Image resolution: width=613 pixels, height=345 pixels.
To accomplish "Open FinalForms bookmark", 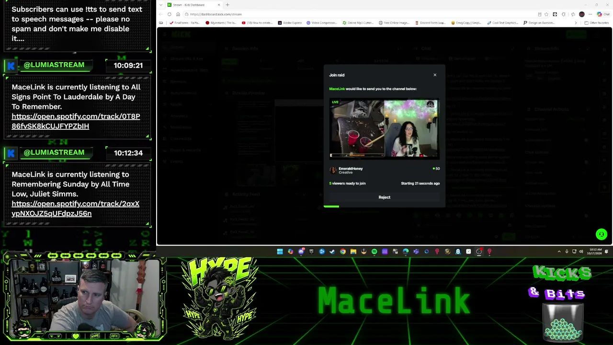I will pyautogui.click(x=184, y=23).
